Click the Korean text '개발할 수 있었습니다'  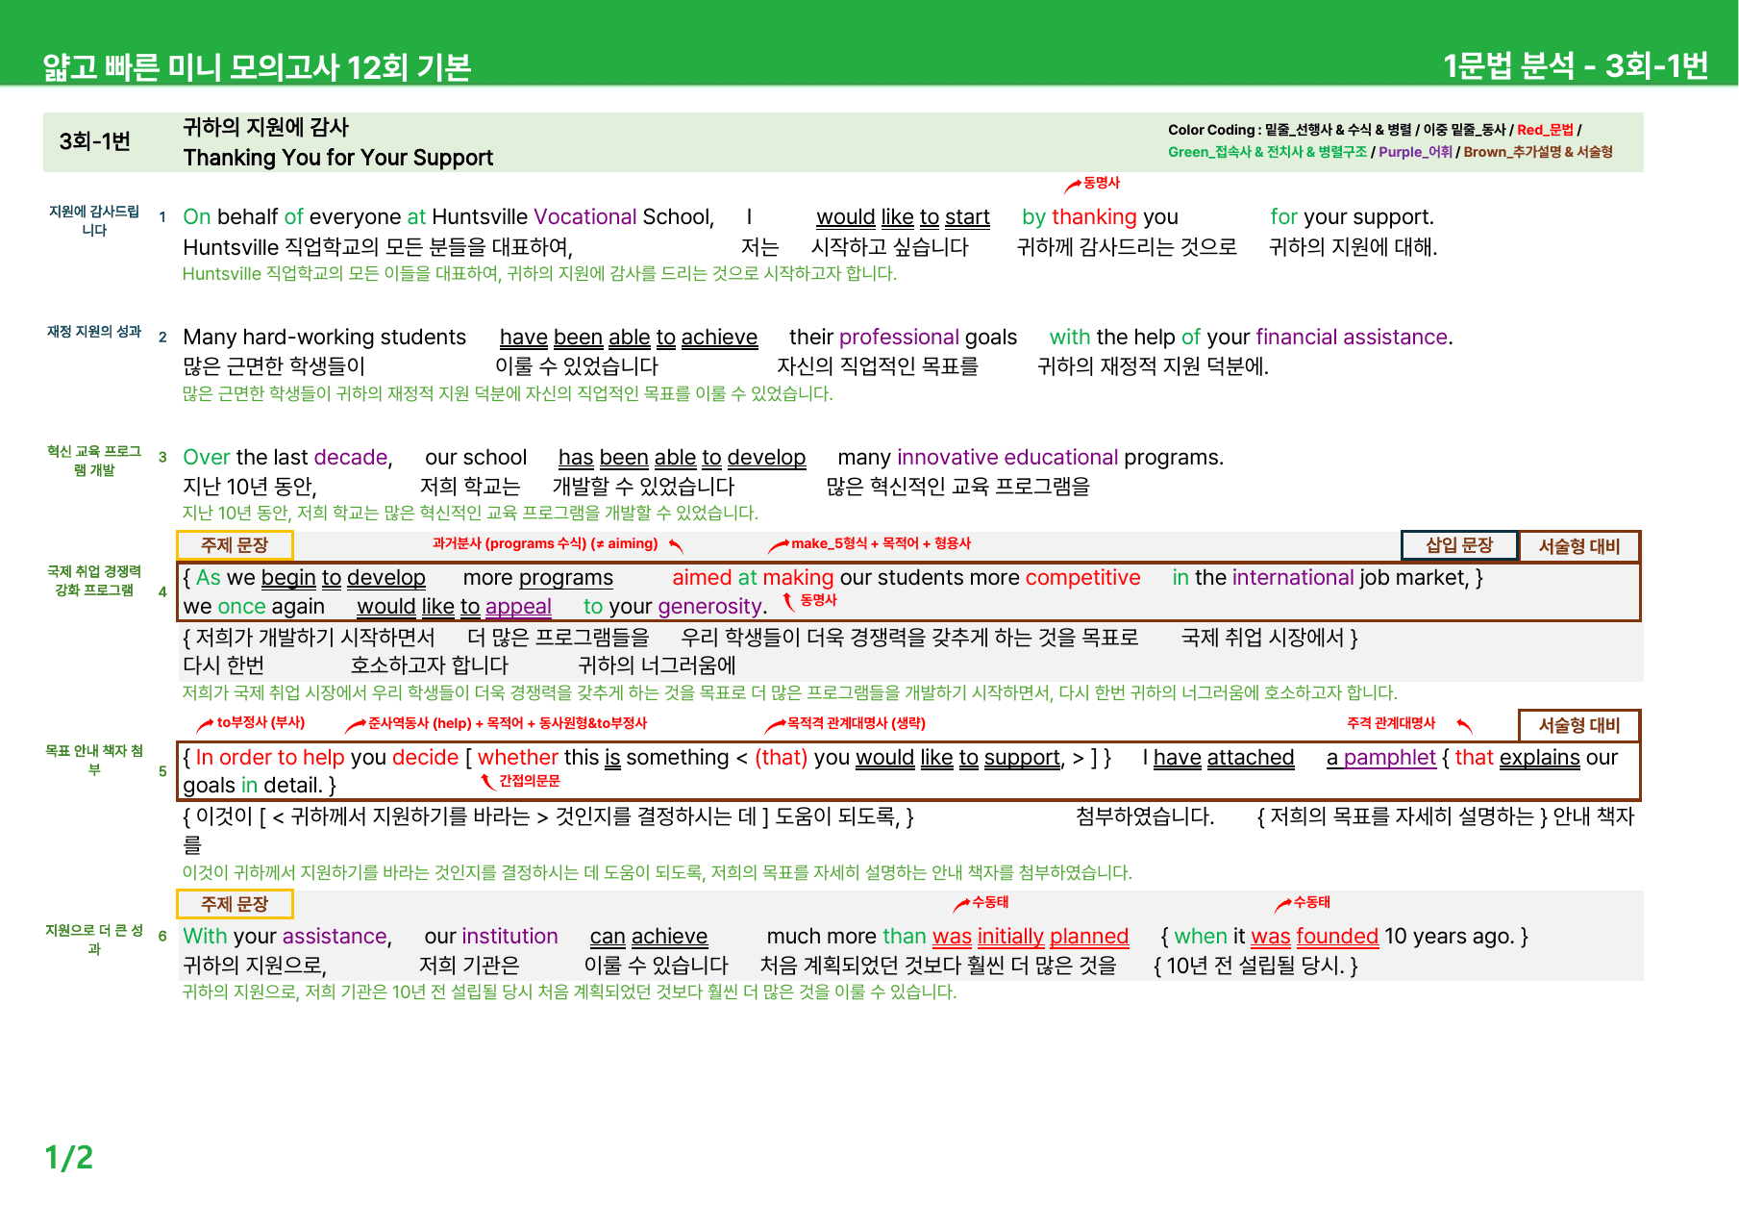644,487
